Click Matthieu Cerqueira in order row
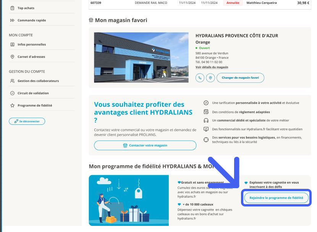Viewport: 317px width, 232px height. point(262,3)
